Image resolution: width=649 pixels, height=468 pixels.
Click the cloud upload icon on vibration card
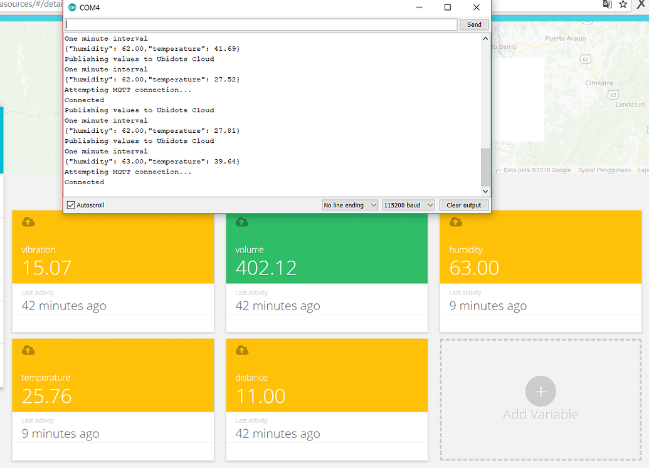coord(28,222)
